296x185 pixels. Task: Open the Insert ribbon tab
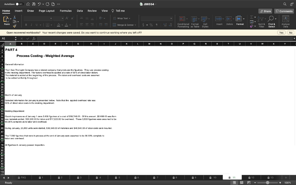pos(18,11)
